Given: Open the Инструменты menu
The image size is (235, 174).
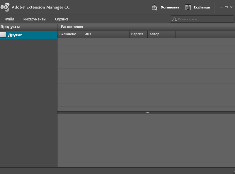Looking at the screenshot, I should point(35,19).
